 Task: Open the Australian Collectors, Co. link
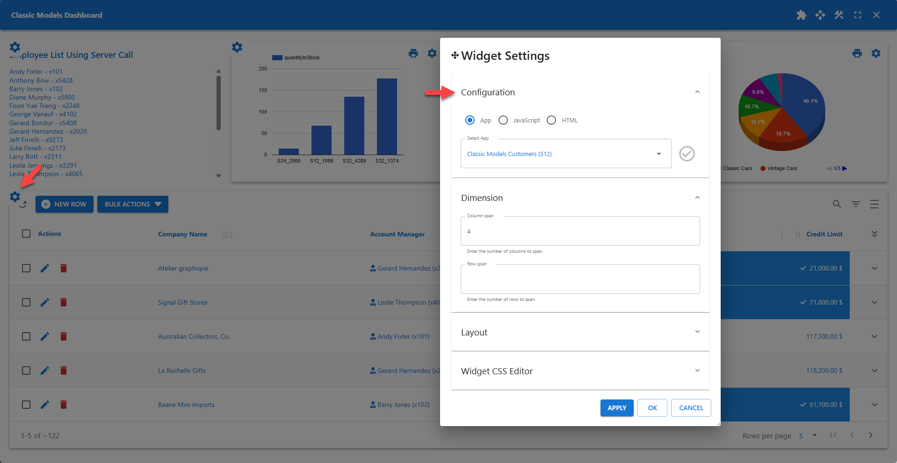pyautogui.click(x=194, y=336)
